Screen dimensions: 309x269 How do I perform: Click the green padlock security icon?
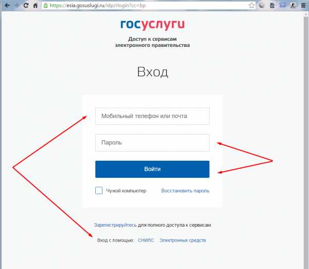tap(46, 6)
